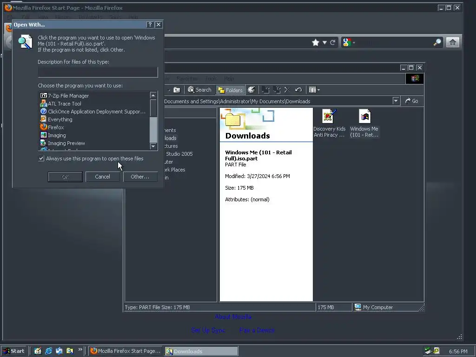Click the program list scrollbar thumb
This screenshot has width=476, height=357.
pos(153,129)
